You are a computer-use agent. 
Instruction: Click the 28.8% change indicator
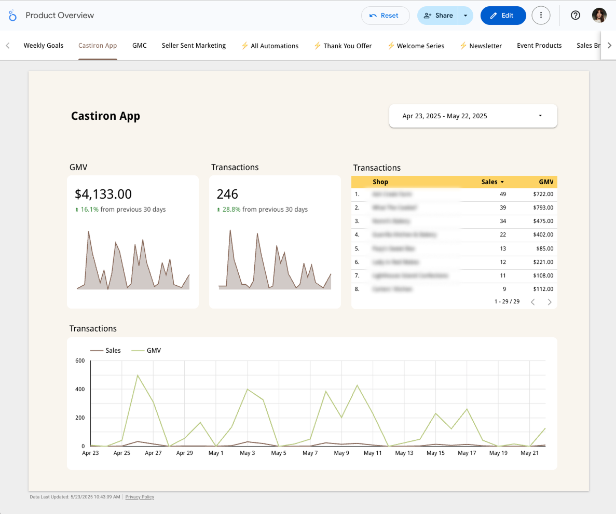pyautogui.click(x=229, y=210)
